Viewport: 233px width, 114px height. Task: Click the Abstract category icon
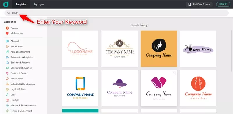click(7, 41)
